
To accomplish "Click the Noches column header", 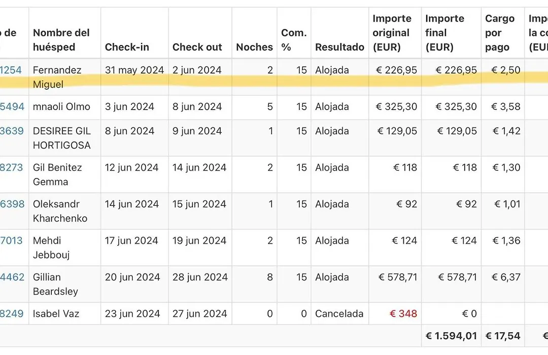I will (254, 47).
